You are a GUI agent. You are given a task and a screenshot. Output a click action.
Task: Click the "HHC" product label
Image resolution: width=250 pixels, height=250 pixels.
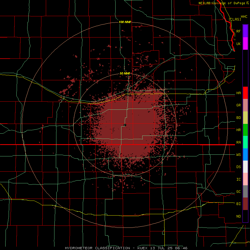[x=244, y=17]
